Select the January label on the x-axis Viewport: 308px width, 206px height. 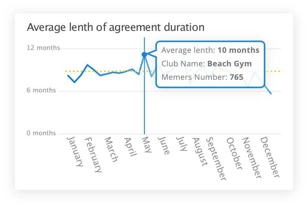[75, 151]
